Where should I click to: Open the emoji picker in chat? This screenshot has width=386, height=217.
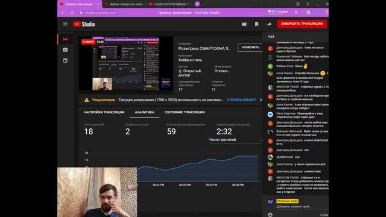(x=270, y=215)
